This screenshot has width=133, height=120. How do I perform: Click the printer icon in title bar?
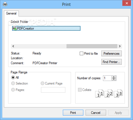[5, 4]
